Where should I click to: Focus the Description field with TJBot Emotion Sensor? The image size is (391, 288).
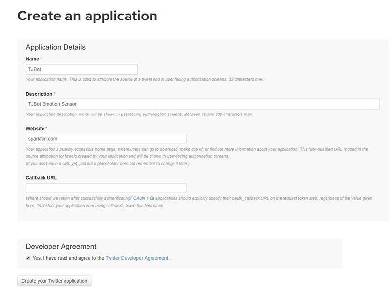tap(203, 104)
